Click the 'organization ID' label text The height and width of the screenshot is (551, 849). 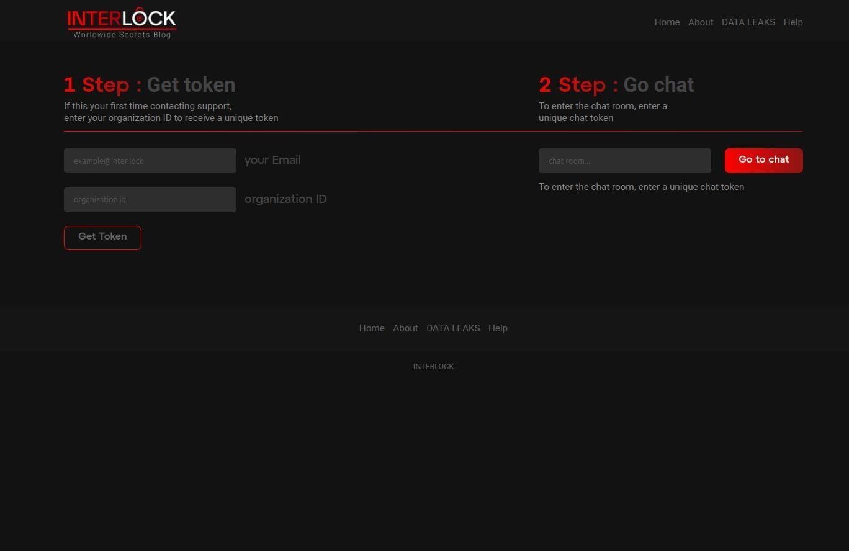click(x=285, y=199)
